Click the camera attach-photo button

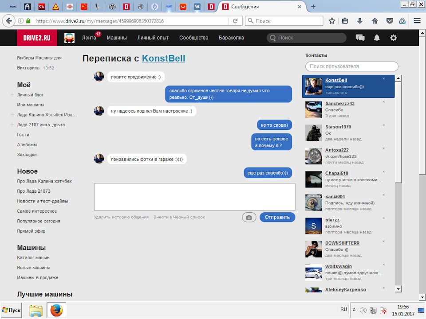pos(249,217)
